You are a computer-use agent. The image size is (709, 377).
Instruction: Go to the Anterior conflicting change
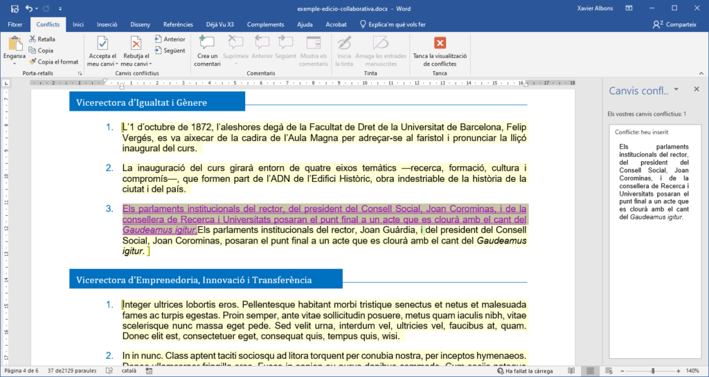(x=170, y=39)
